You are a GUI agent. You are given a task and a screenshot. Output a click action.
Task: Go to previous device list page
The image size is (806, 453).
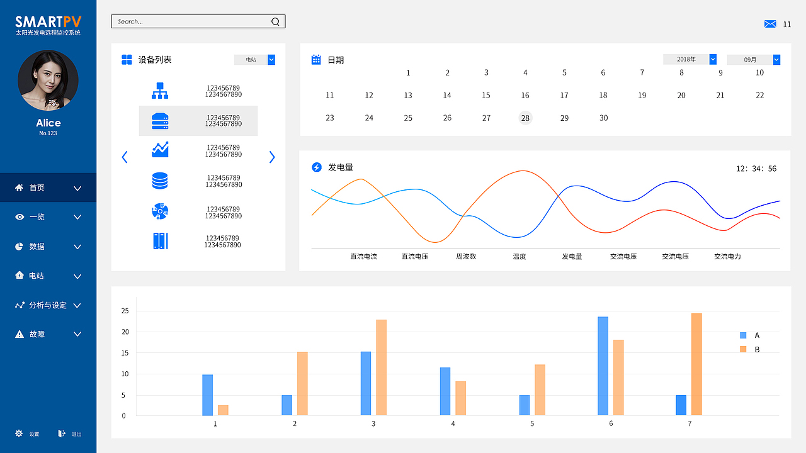pos(125,157)
